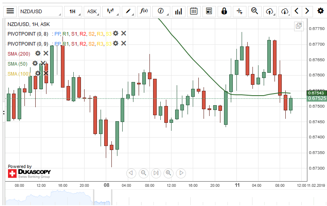Open settings for SMA (200) indicator
Viewport: 327px width, 206px height.
(x=38, y=53)
